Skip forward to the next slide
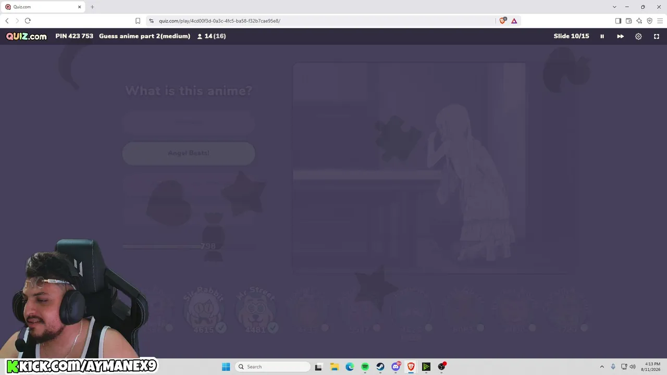Viewport: 667px width, 375px height. click(x=620, y=36)
